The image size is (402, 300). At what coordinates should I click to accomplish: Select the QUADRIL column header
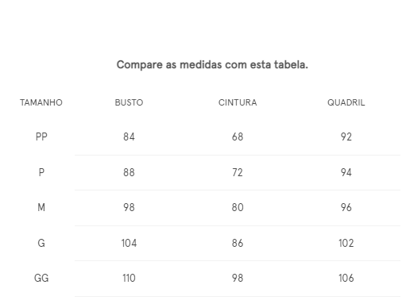(346, 102)
